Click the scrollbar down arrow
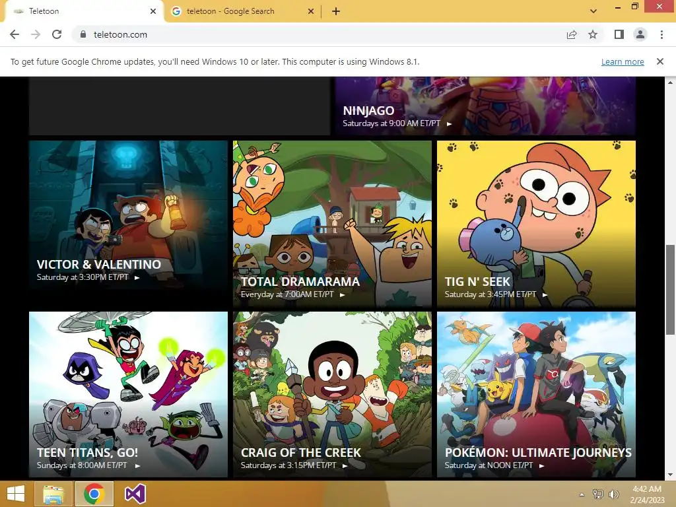676x507 pixels. (x=671, y=475)
